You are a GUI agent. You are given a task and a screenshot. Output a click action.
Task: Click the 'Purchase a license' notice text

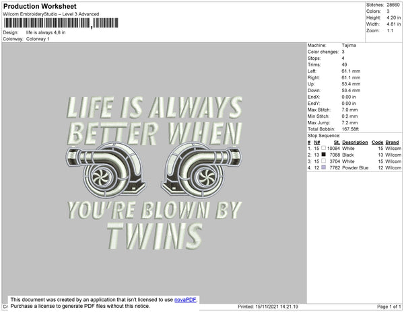80,306
